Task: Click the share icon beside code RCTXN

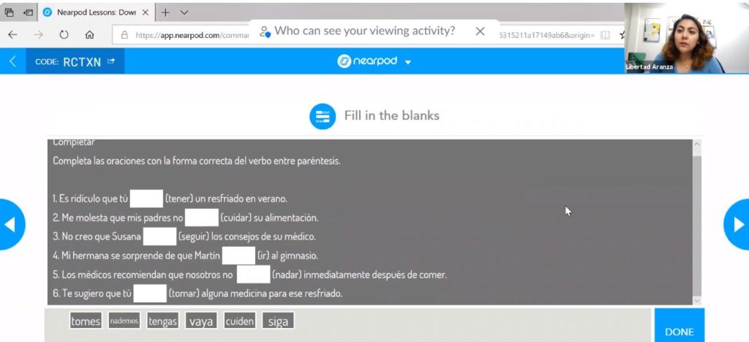Action: click(x=111, y=61)
